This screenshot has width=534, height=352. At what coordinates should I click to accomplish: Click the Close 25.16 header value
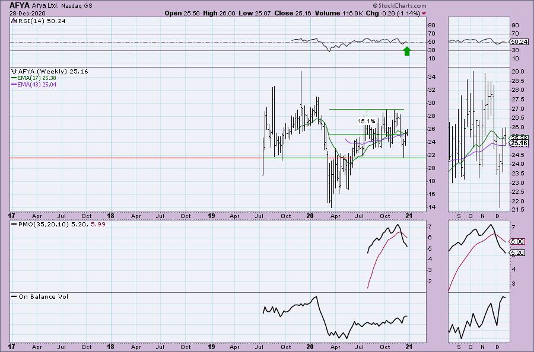(x=293, y=13)
